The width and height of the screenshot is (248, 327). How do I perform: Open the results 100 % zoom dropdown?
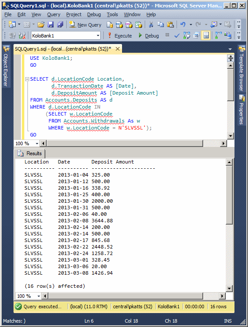pyautogui.click(x=38, y=296)
